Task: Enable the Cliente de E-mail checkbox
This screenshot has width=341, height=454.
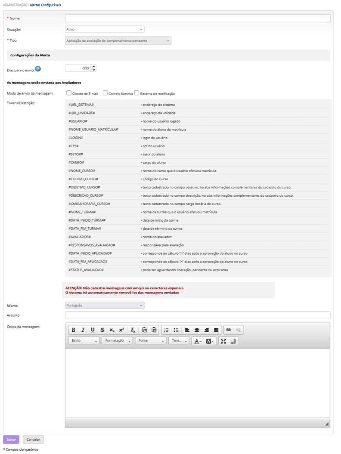Action: pyautogui.click(x=69, y=93)
